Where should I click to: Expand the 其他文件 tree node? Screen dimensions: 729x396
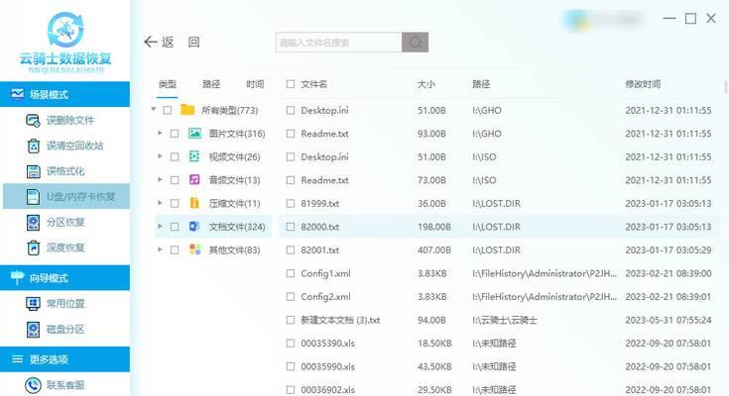click(x=160, y=249)
